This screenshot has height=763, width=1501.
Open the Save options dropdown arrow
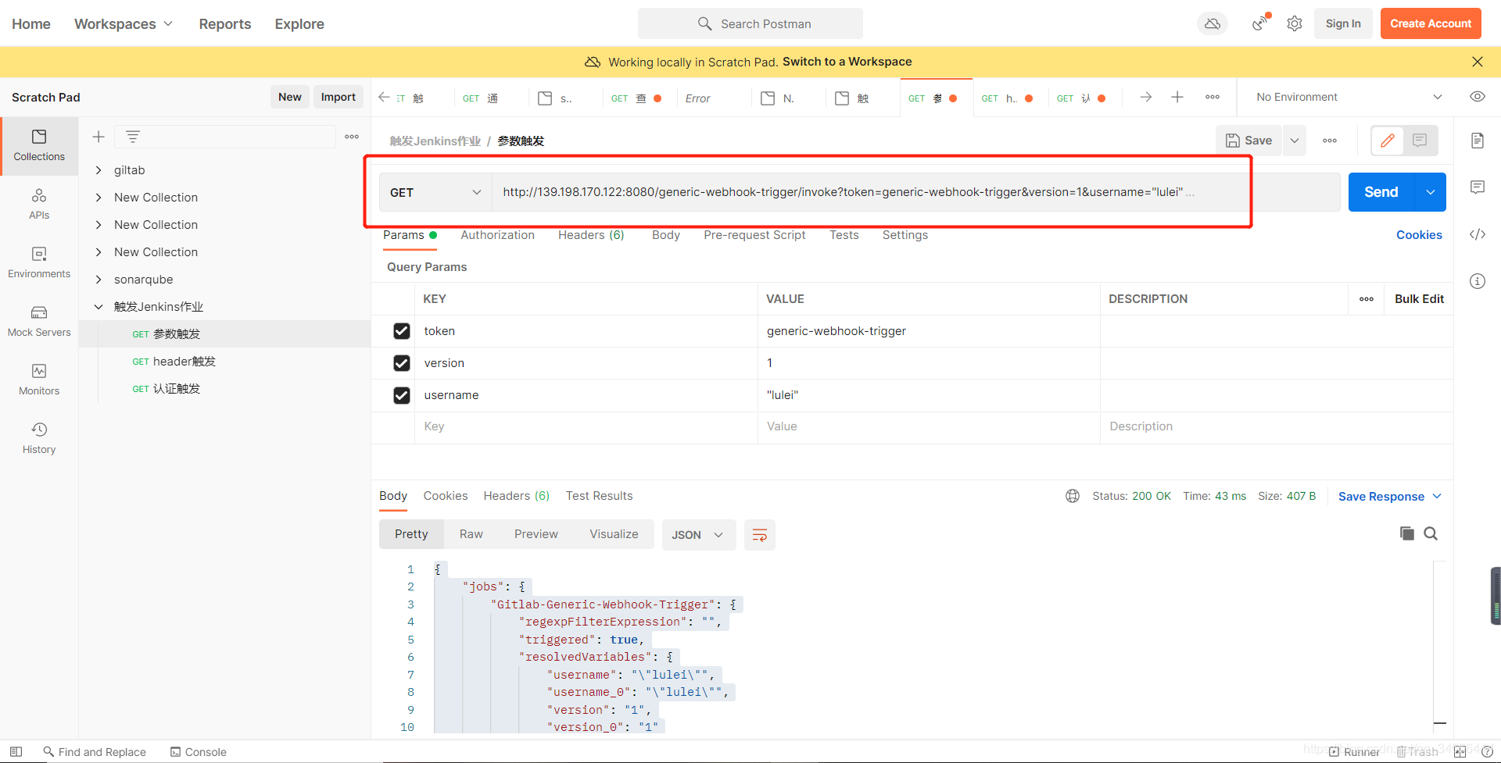click(x=1295, y=141)
